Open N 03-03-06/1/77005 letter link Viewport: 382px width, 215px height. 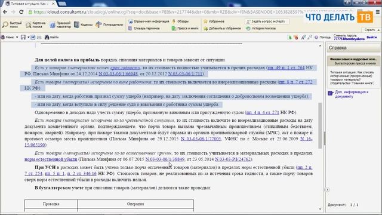[201, 139]
